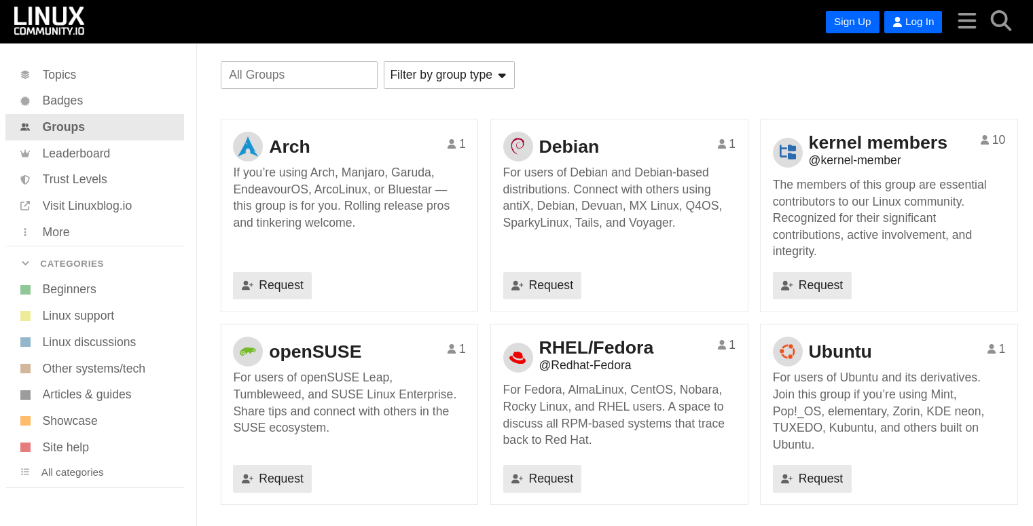
Task: Select Groups in the sidebar
Action: [94, 127]
